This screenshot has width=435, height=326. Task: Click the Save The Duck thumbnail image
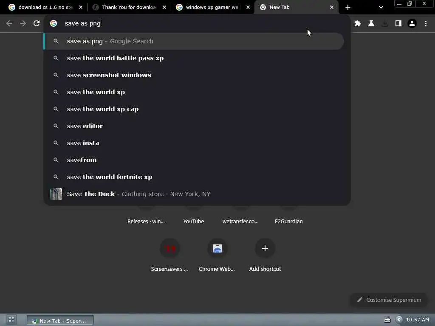pyautogui.click(x=56, y=194)
